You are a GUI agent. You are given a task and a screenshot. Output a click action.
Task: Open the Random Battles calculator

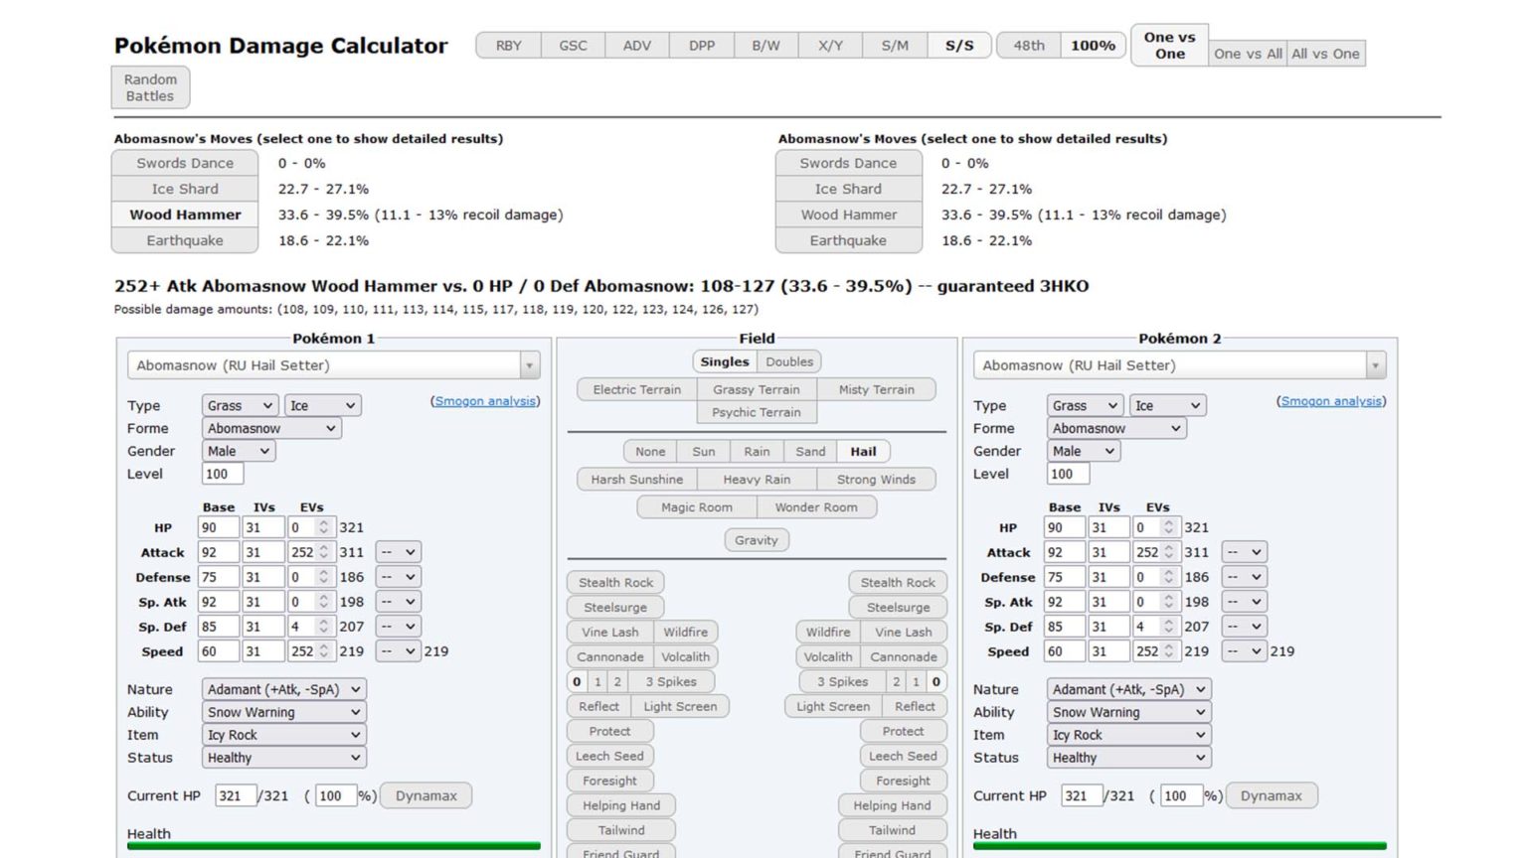[150, 87]
